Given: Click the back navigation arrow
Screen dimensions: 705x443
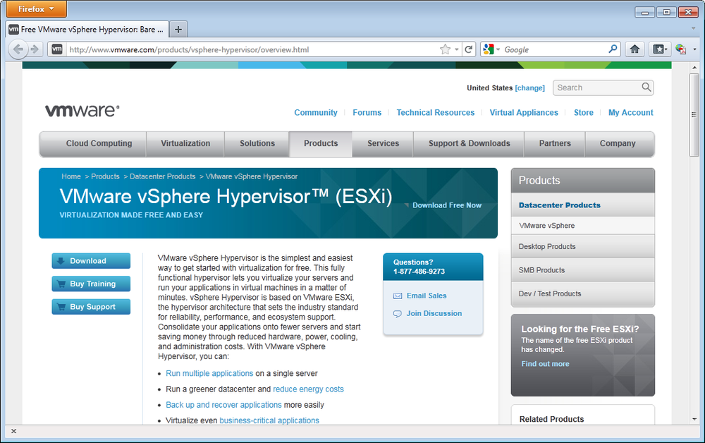Looking at the screenshot, I should point(18,49).
